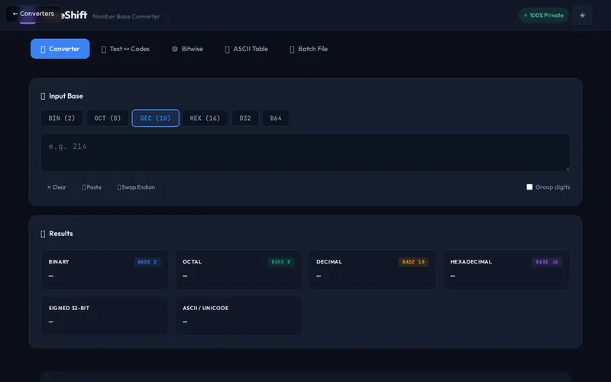Click the Binary result card
The image size is (611, 382).
pyautogui.click(x=105, y=270)
